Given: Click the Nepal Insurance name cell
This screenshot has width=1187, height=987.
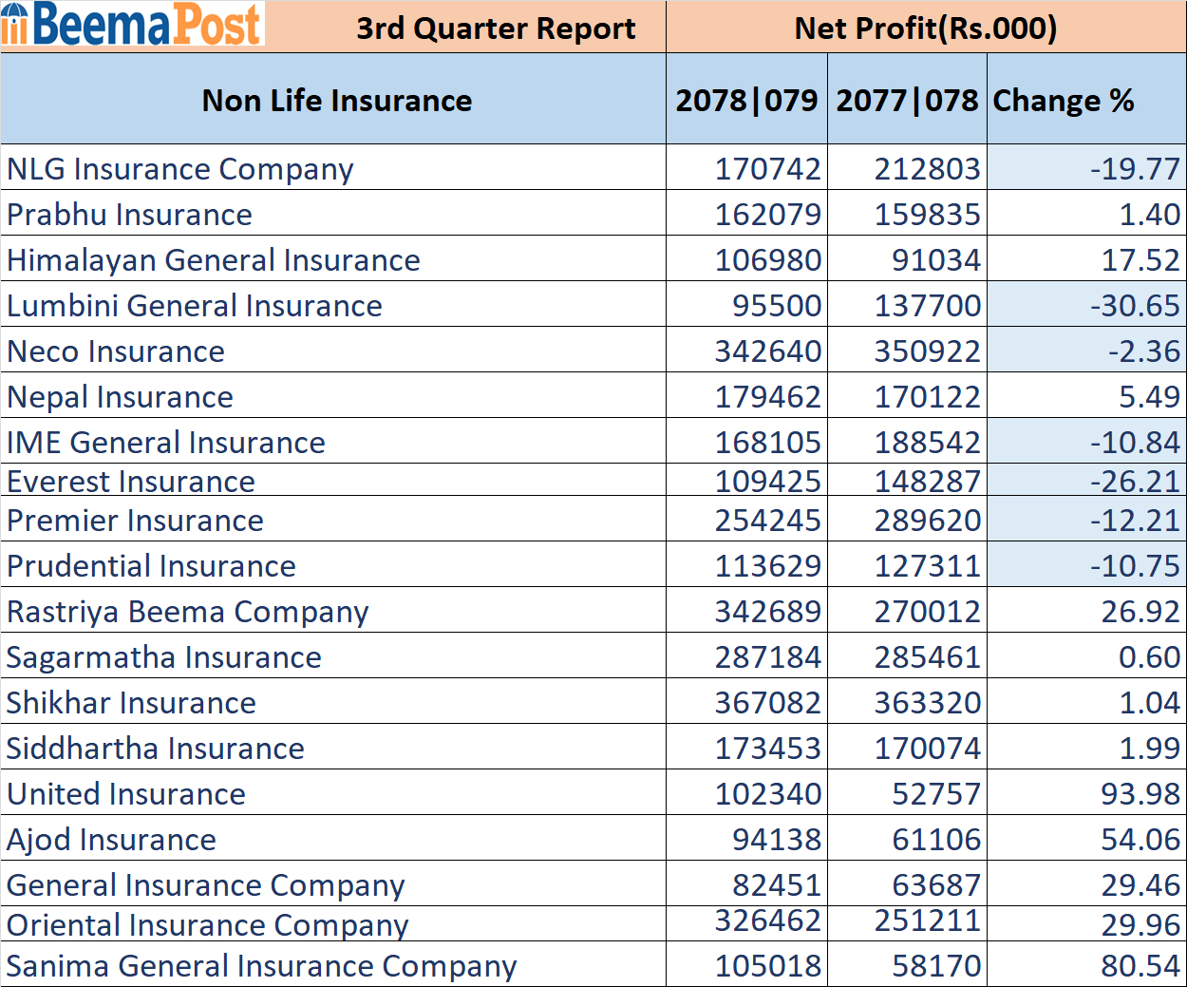Looking at the screenshot, I should tap(121, 397).
